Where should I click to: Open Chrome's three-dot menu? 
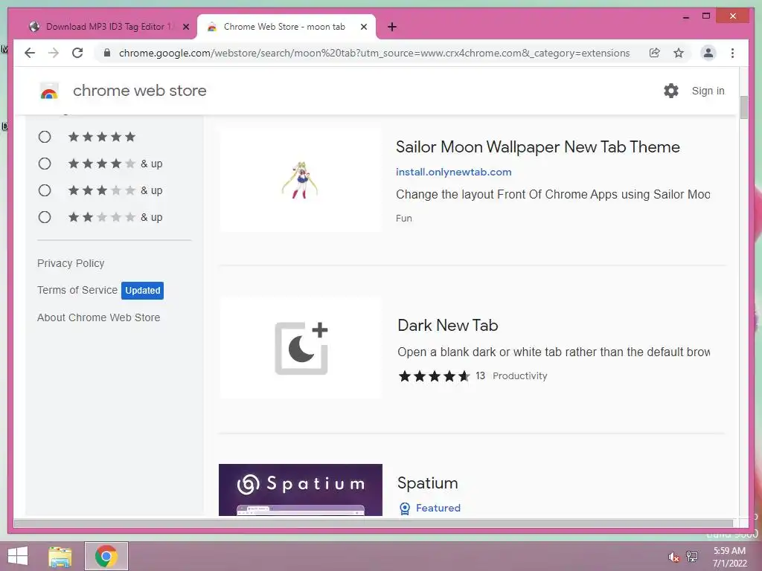click(x=732, y=53)
